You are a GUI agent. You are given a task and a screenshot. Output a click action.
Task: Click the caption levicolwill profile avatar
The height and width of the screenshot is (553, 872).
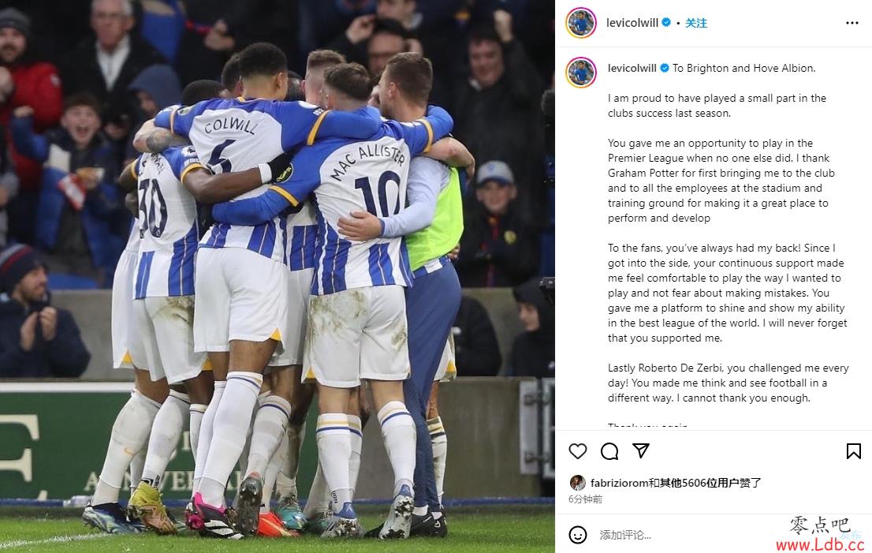[581, 72]
